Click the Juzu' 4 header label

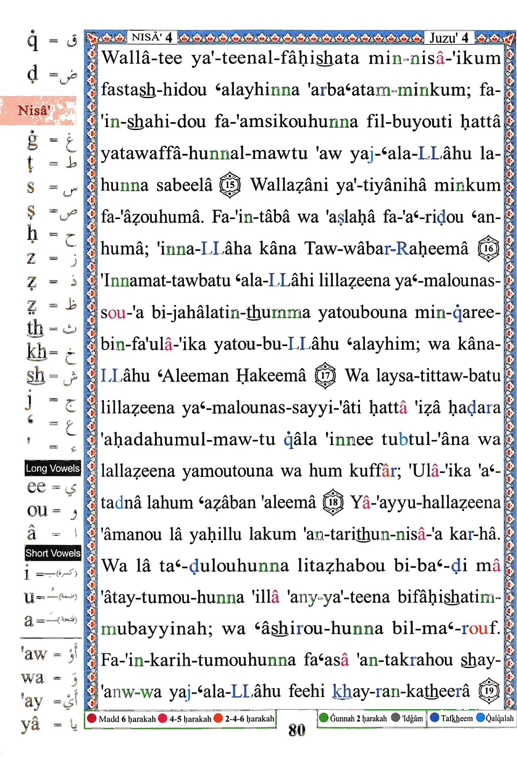coord(449,38)
